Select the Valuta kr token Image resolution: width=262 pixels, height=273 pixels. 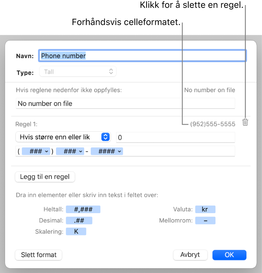(x=205, y=209)
